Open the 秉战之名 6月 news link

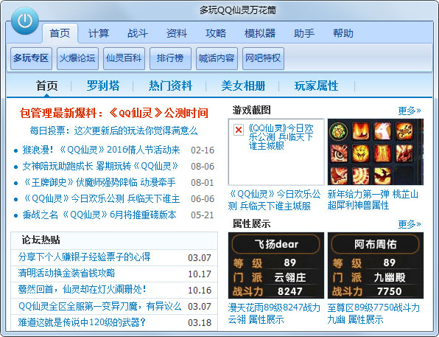pyautogui.click(x=99, y=215)
